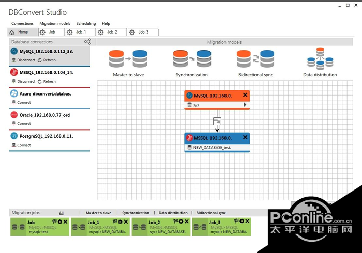362x253 pixels.
Task: Filter jobs by Bidirectional sync
Action: coord(211,213)
